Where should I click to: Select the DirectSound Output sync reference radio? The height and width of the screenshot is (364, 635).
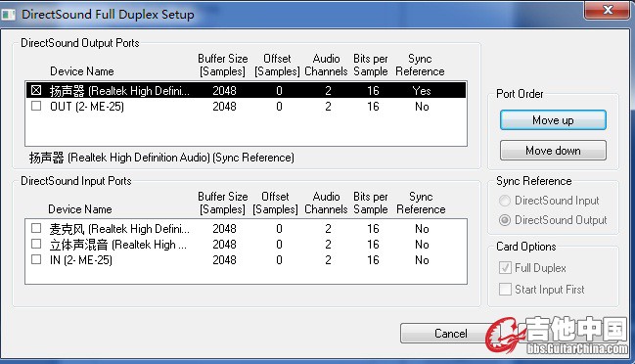click(505, 220)
